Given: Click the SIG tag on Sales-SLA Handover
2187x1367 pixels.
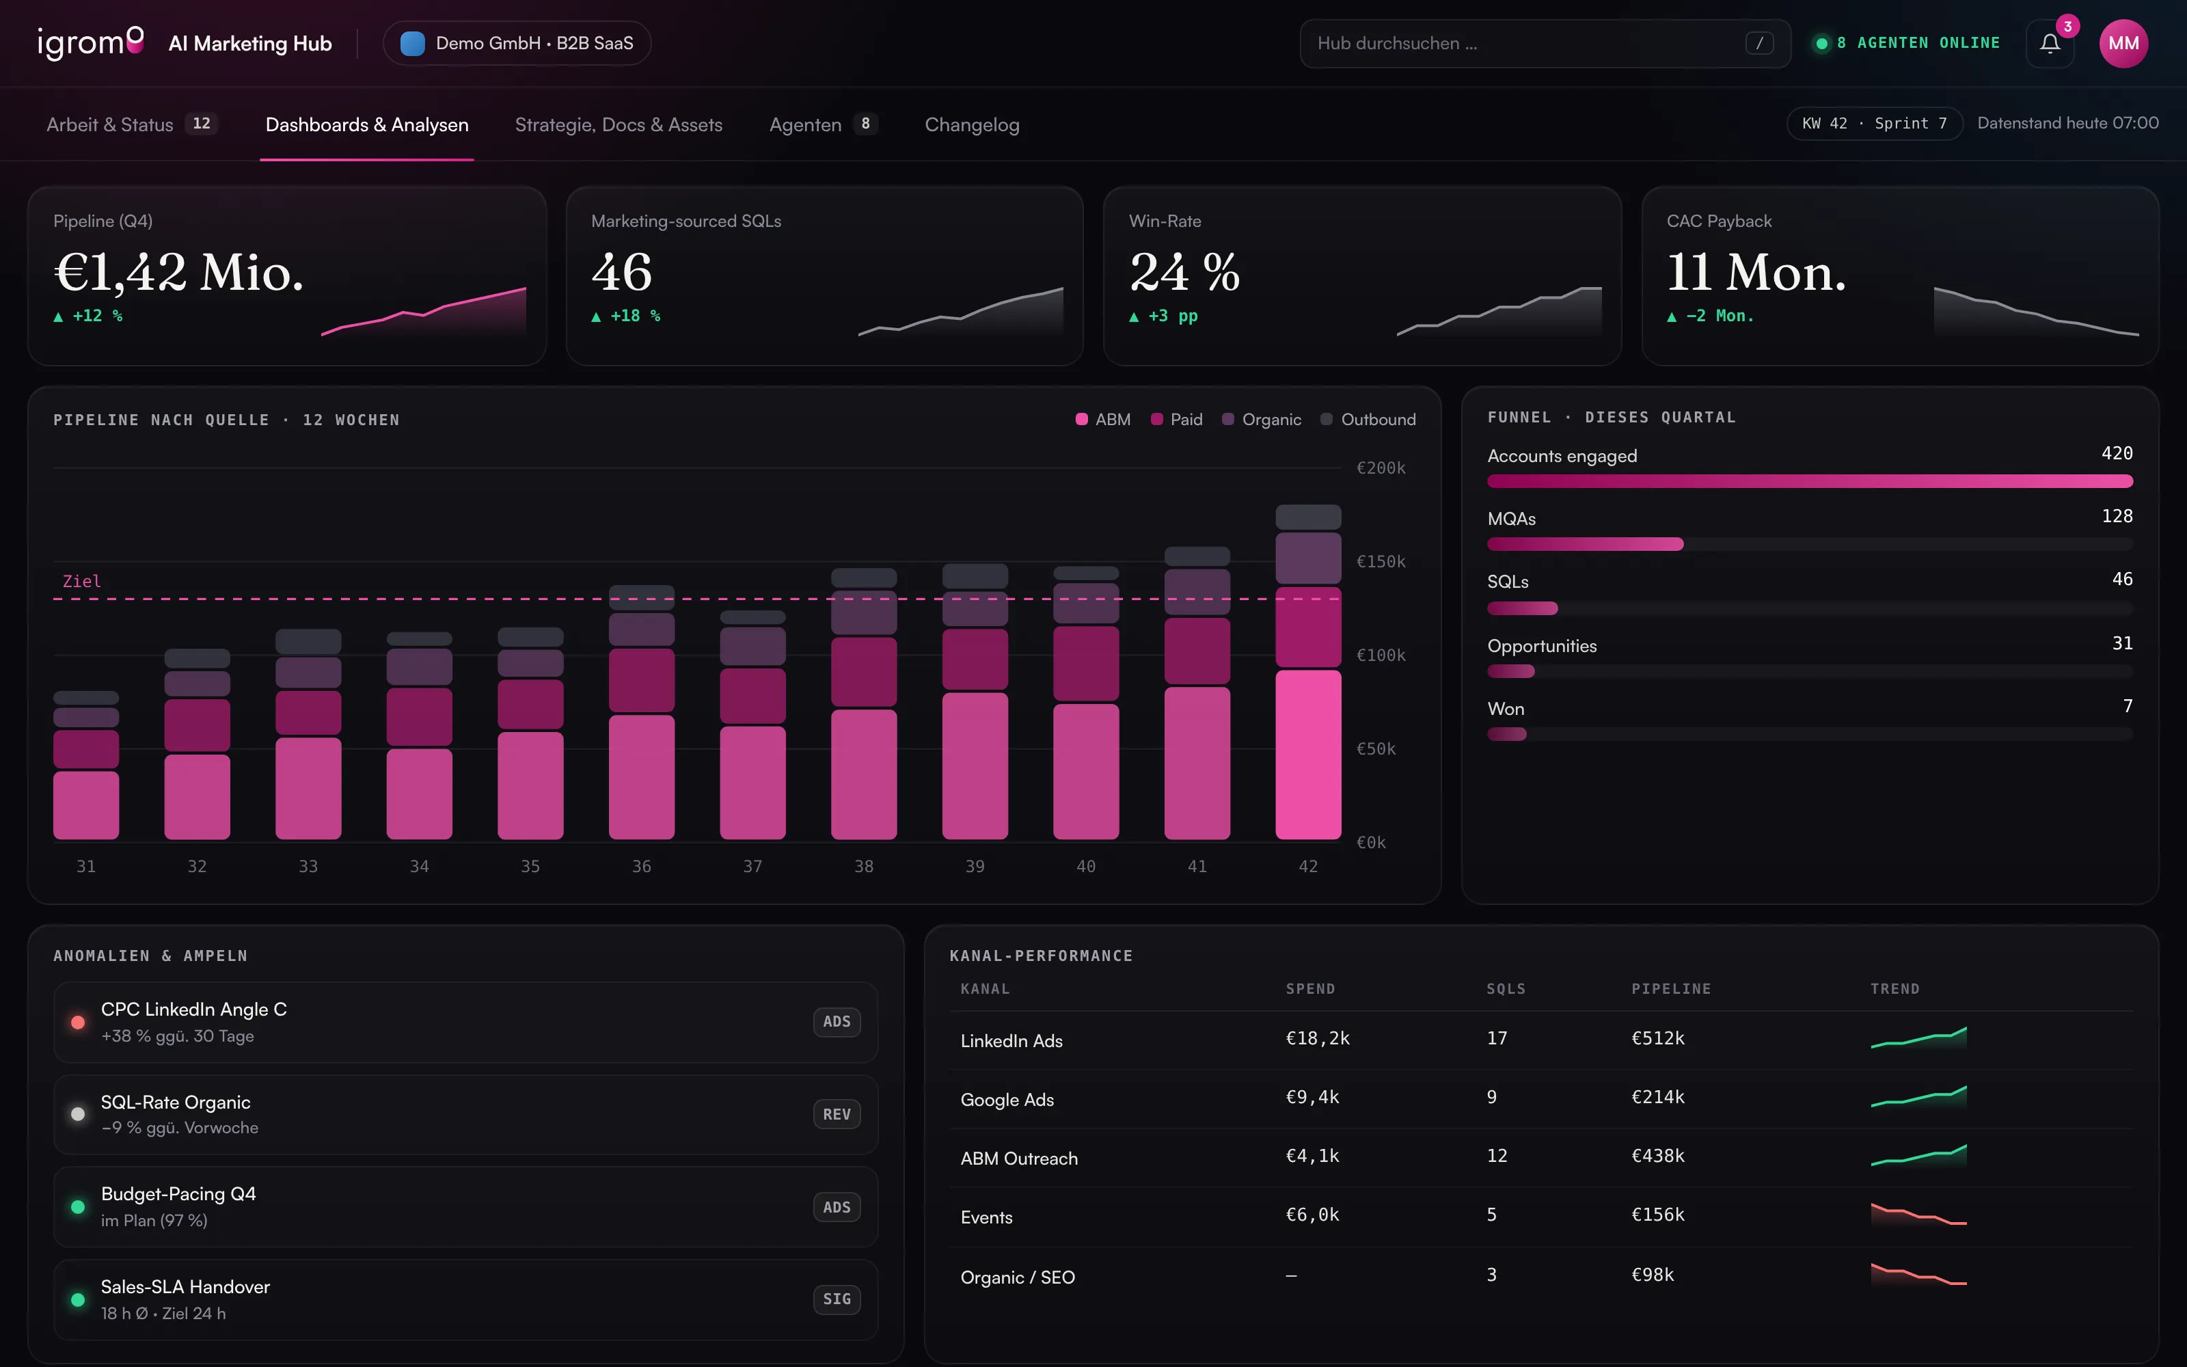Looking at the screenshot, I should pos(837,1299).
